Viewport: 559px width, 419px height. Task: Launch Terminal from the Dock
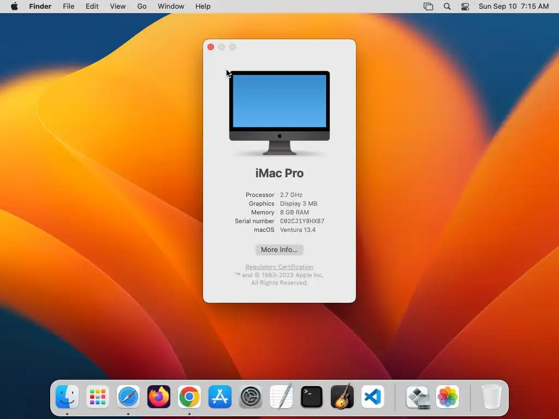[x=312, y=397]
